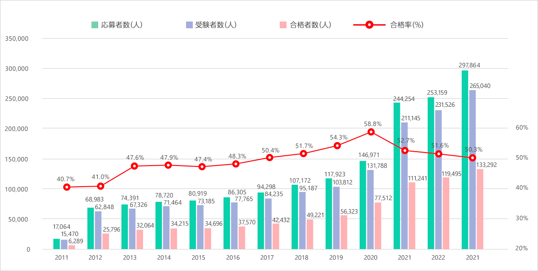
Task: Click the purple 受験者数(人) legend swatch
Action: 190,25
